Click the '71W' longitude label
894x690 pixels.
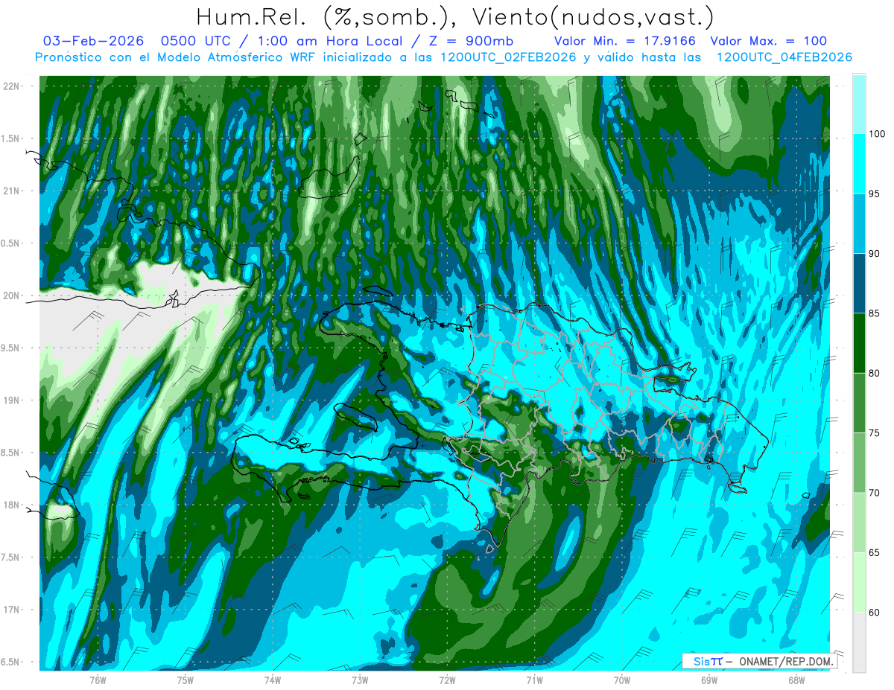534,680
